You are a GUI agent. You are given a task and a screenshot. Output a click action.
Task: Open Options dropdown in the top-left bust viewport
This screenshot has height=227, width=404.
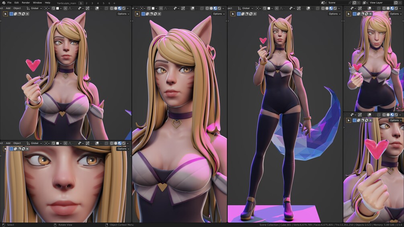pyautogui.click(x=123, y=14)
